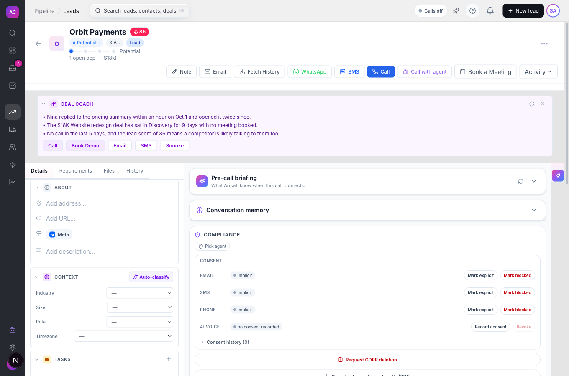
Task: Open pipeline trend icon in sidebar
Action: coord(13,112)
